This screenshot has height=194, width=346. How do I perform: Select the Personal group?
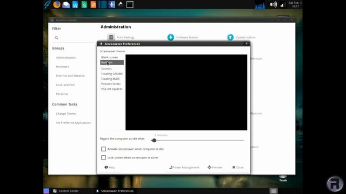click(x=62, y=94)
